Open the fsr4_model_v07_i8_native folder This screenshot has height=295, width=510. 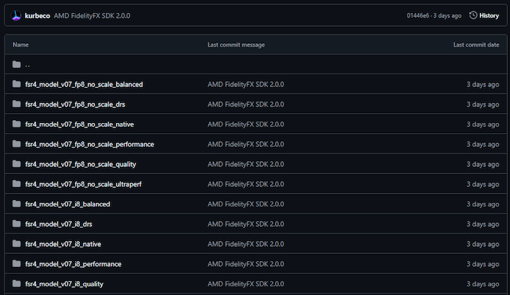point(63,244)
